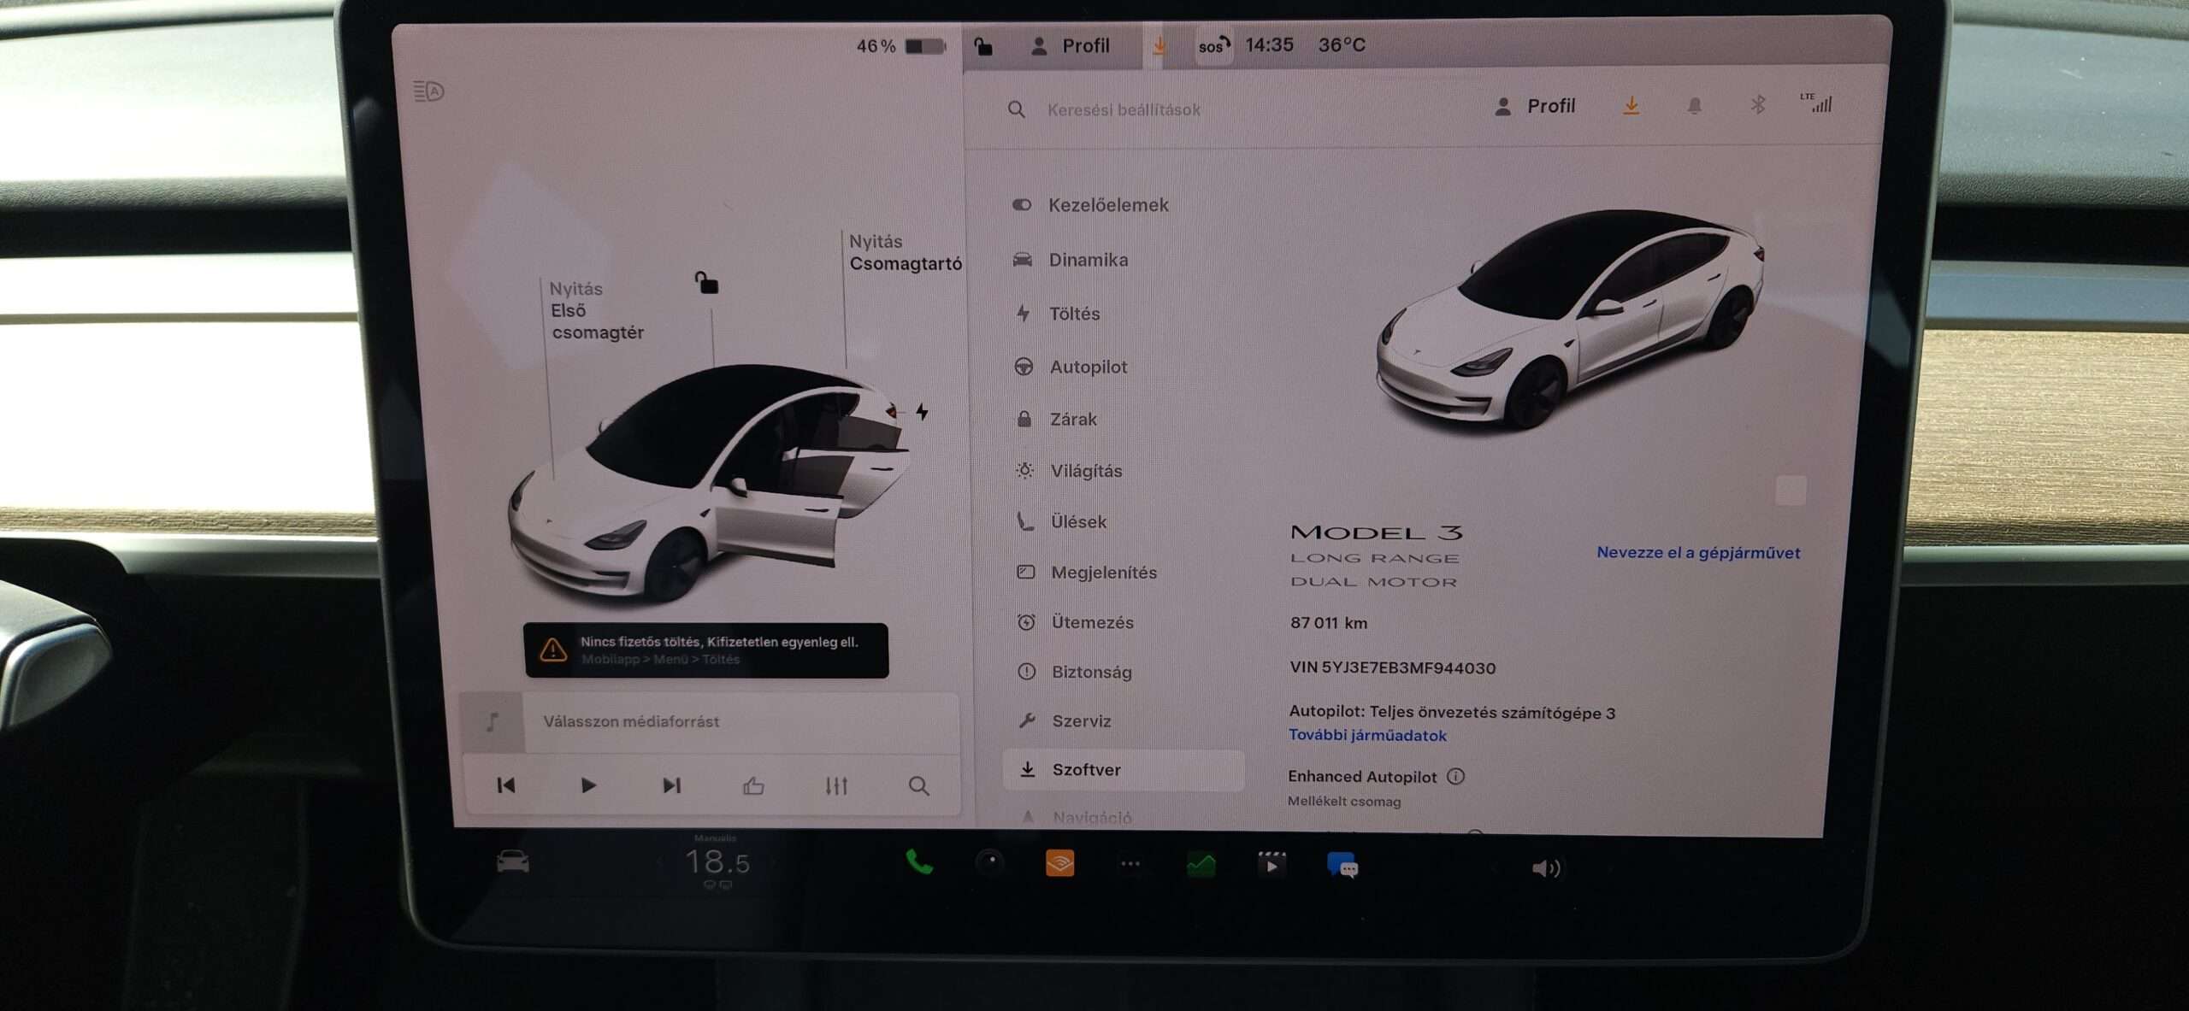Open notifications bell in the settings header

(x=1694, y=105)
